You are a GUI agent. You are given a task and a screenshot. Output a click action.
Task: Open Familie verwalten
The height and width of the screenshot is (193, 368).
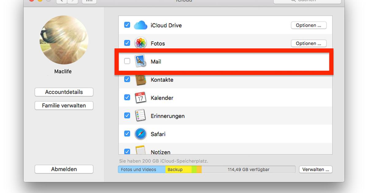(64, 105)
